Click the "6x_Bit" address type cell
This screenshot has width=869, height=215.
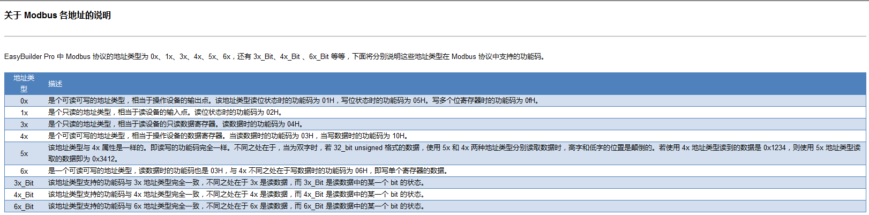pos(24,206)
